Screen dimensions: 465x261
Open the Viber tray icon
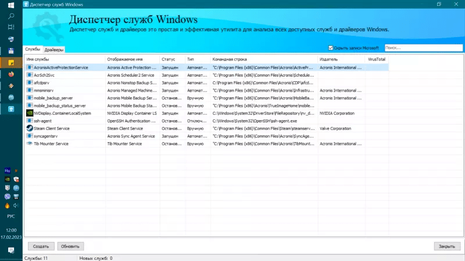click(8, 197)
